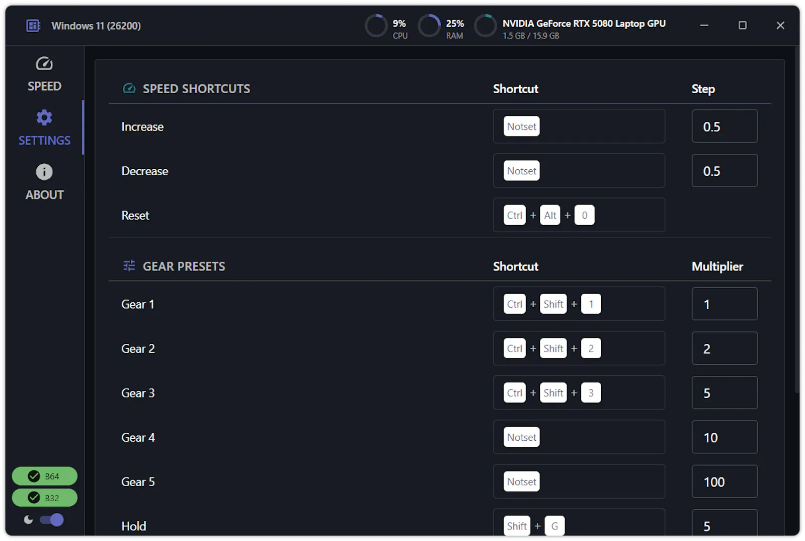Image resolution: width=805 pixels, height=541 pixels.
Task: Edit the Decrease step value 0.5
Action: click(x=725, y=171)
